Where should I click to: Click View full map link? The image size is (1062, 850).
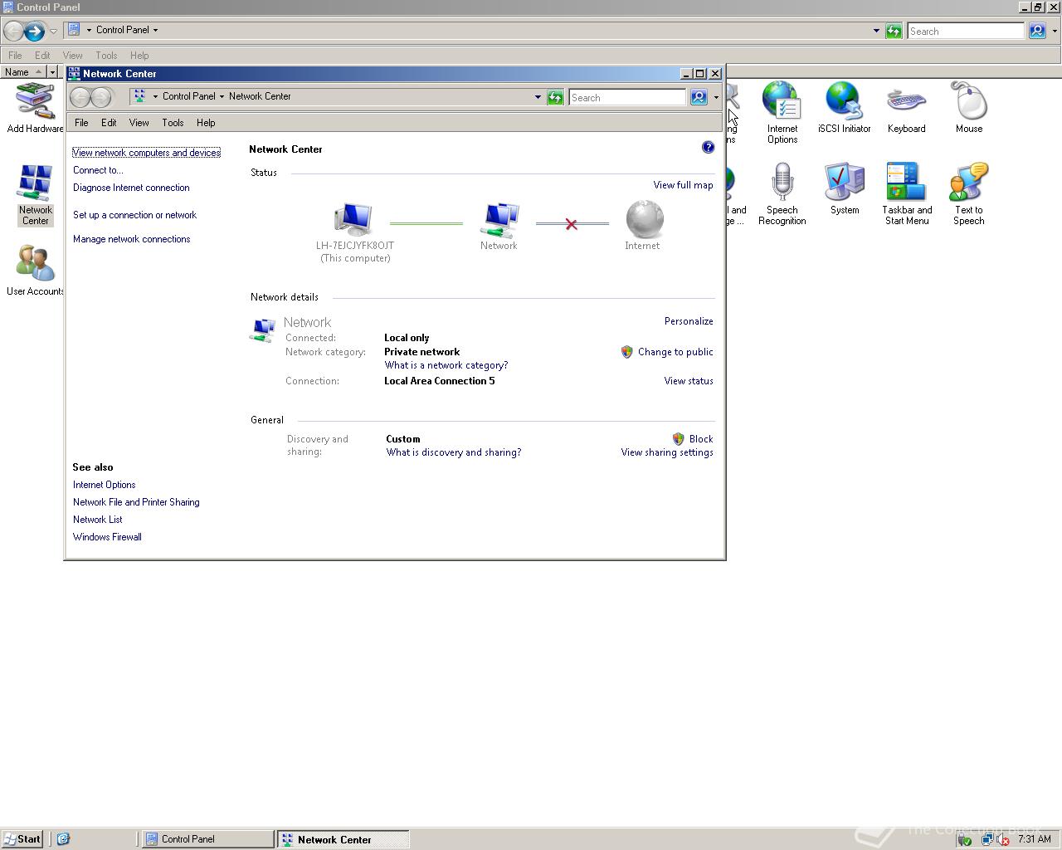[x=683, y=185]
